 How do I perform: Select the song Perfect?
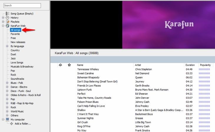tap(81, 94)
